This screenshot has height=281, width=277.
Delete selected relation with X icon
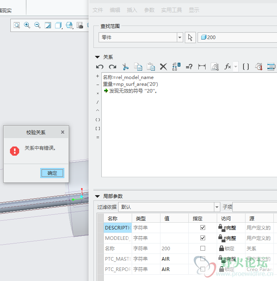click(163, 67)
